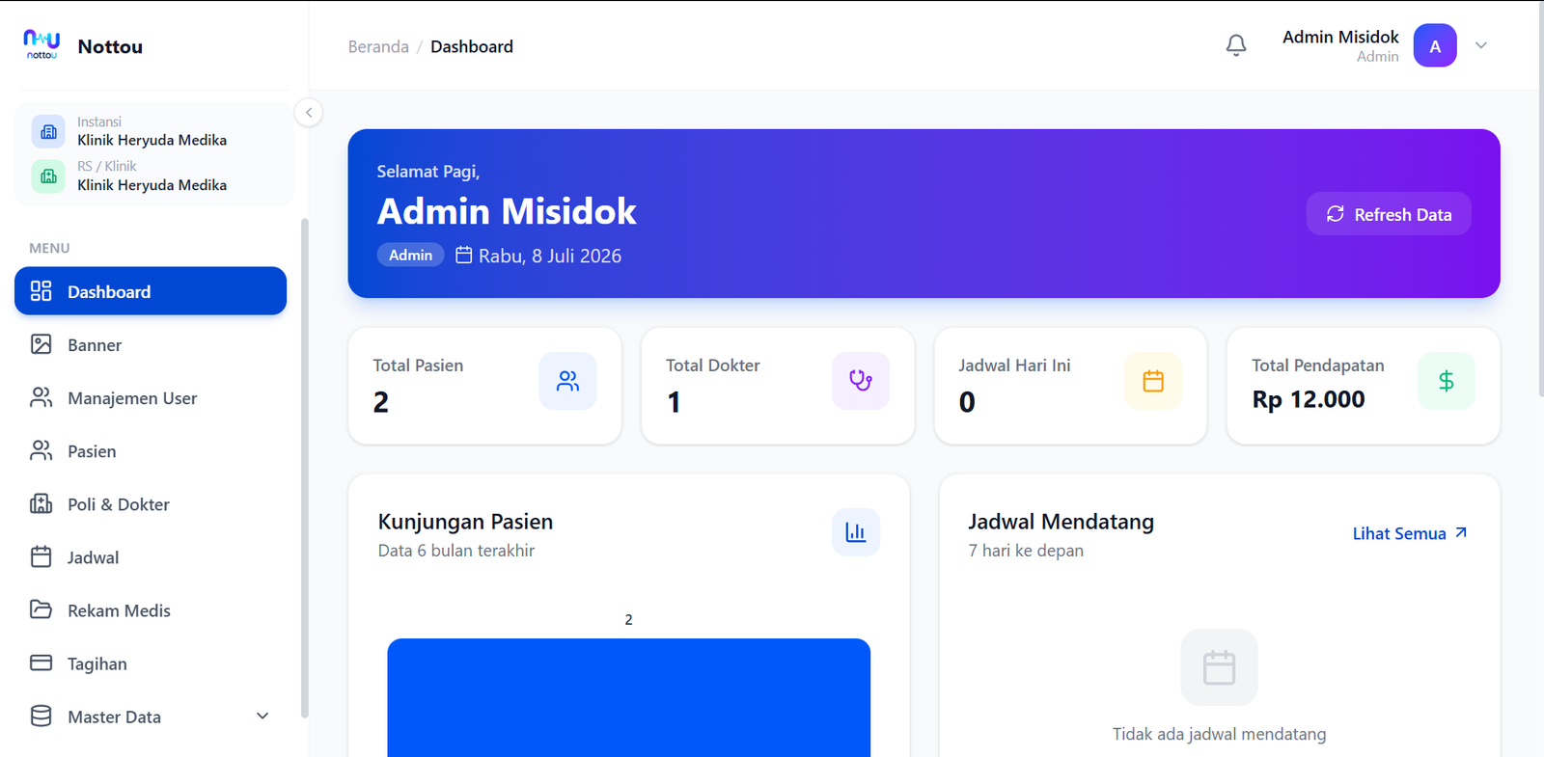This screenshot has width=1544, height=757.
Task: Click the Pasien people icon in sidebar
Action: 41,450
